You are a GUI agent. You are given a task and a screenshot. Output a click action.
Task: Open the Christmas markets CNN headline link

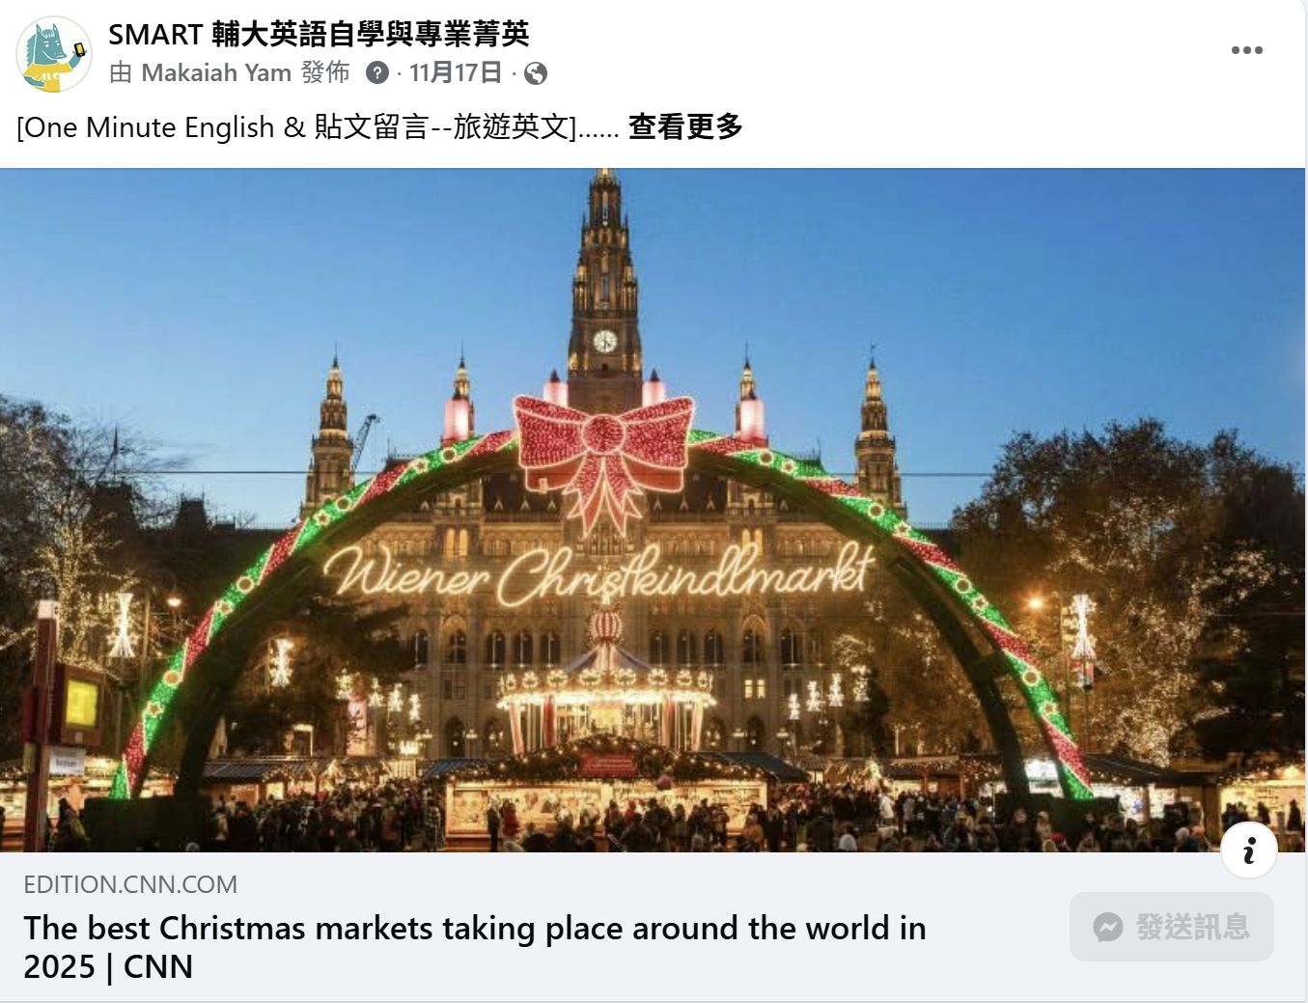(x=474, y=947)
